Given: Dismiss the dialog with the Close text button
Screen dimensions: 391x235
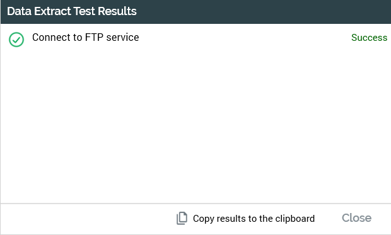Looking at the screenshot, I should tap(356, 218).
